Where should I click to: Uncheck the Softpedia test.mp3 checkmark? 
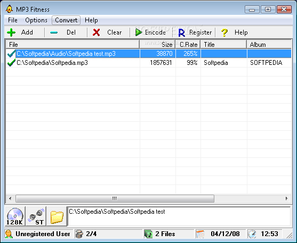[11, 54]
